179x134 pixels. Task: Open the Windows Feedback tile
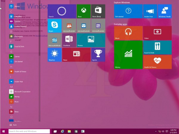165,11
